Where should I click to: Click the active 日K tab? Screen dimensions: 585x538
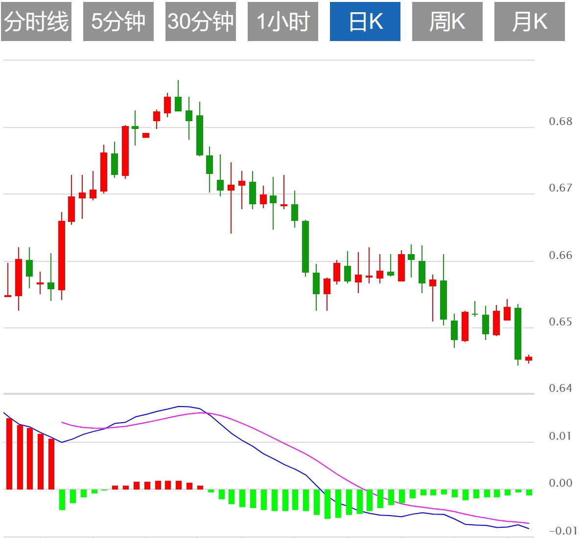point(365,22)
